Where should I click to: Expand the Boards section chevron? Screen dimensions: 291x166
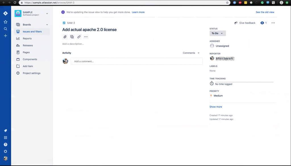coord(47,25)
